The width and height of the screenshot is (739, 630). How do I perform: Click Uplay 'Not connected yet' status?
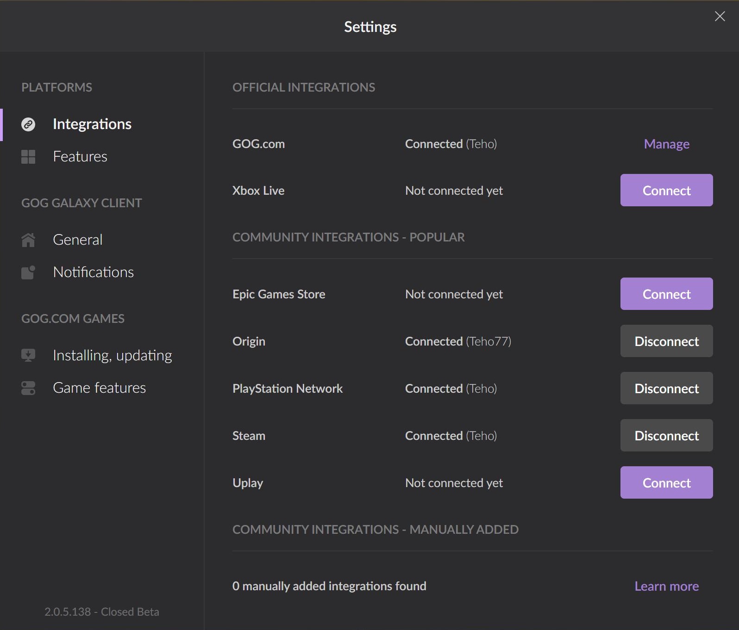454,483
